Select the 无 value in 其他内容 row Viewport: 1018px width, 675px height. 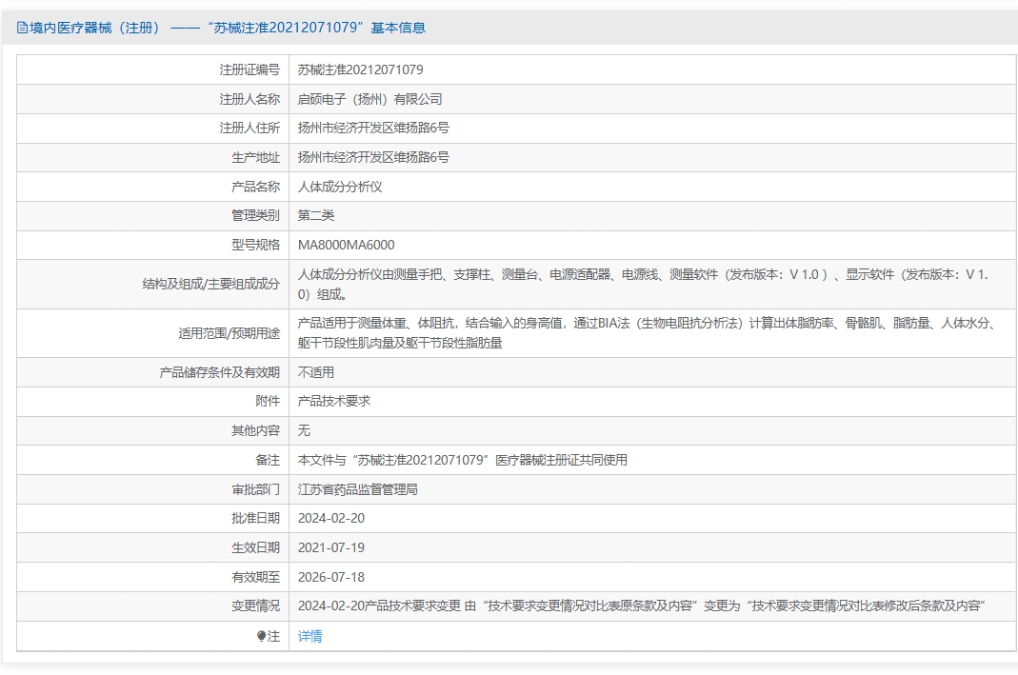304,430
